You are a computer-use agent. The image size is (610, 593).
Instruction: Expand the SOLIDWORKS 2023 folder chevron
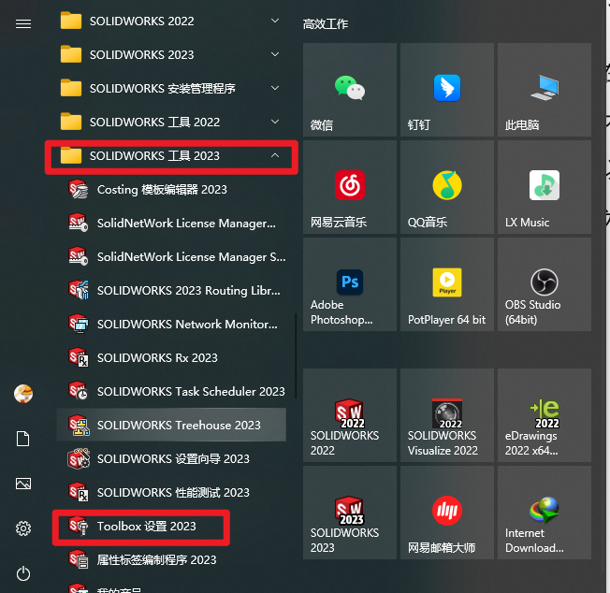pos(275,54)
